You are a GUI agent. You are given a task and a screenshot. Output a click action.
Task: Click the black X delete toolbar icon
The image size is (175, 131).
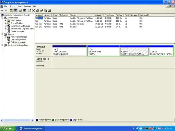[x=34, y=10]
